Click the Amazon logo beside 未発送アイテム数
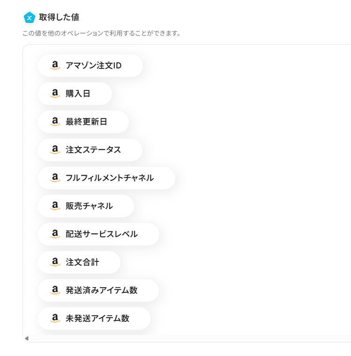Image resolution: width=351 pixels, height=356 pixels. pos(55,319)
